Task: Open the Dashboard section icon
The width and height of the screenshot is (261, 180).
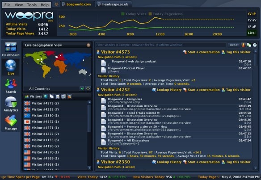Action: pos(11,47)
